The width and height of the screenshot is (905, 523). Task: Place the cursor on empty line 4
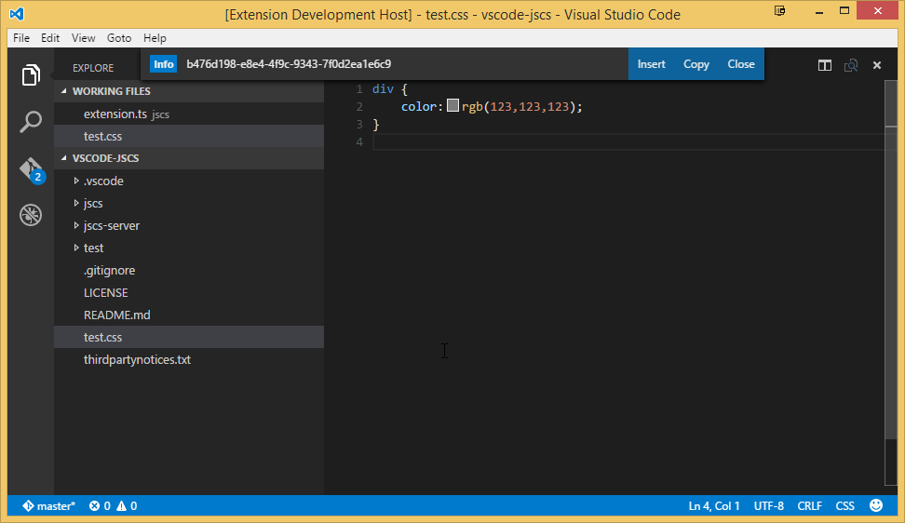[629, 141]
